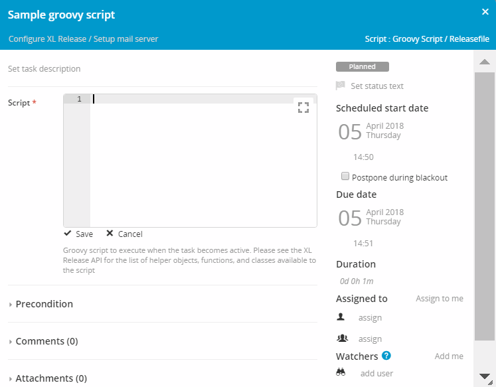Click the Cancel cross icon

click(110, 234)
